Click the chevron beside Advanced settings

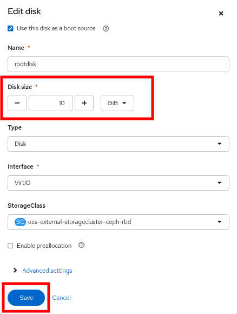(15, 271)
